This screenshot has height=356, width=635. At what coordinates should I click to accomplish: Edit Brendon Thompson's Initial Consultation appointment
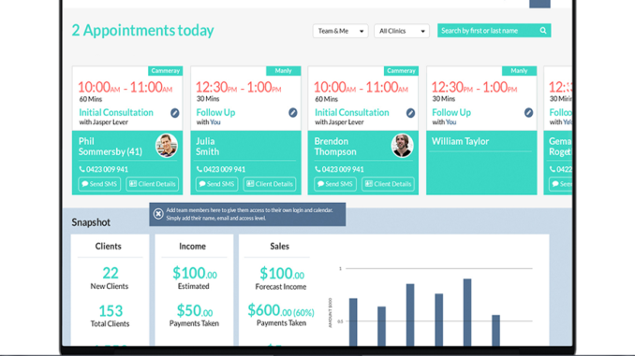click(x=410, y=113)
